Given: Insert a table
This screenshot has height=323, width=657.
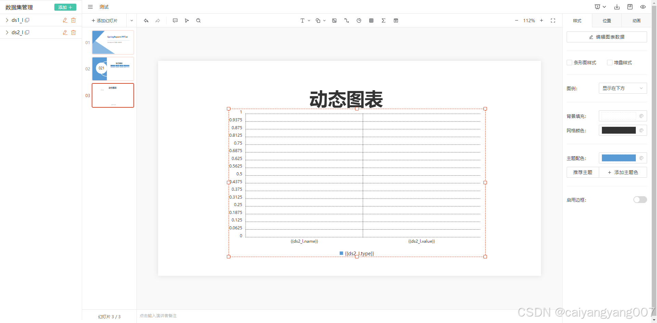Looking at the screenshot, I should (371, 21).
